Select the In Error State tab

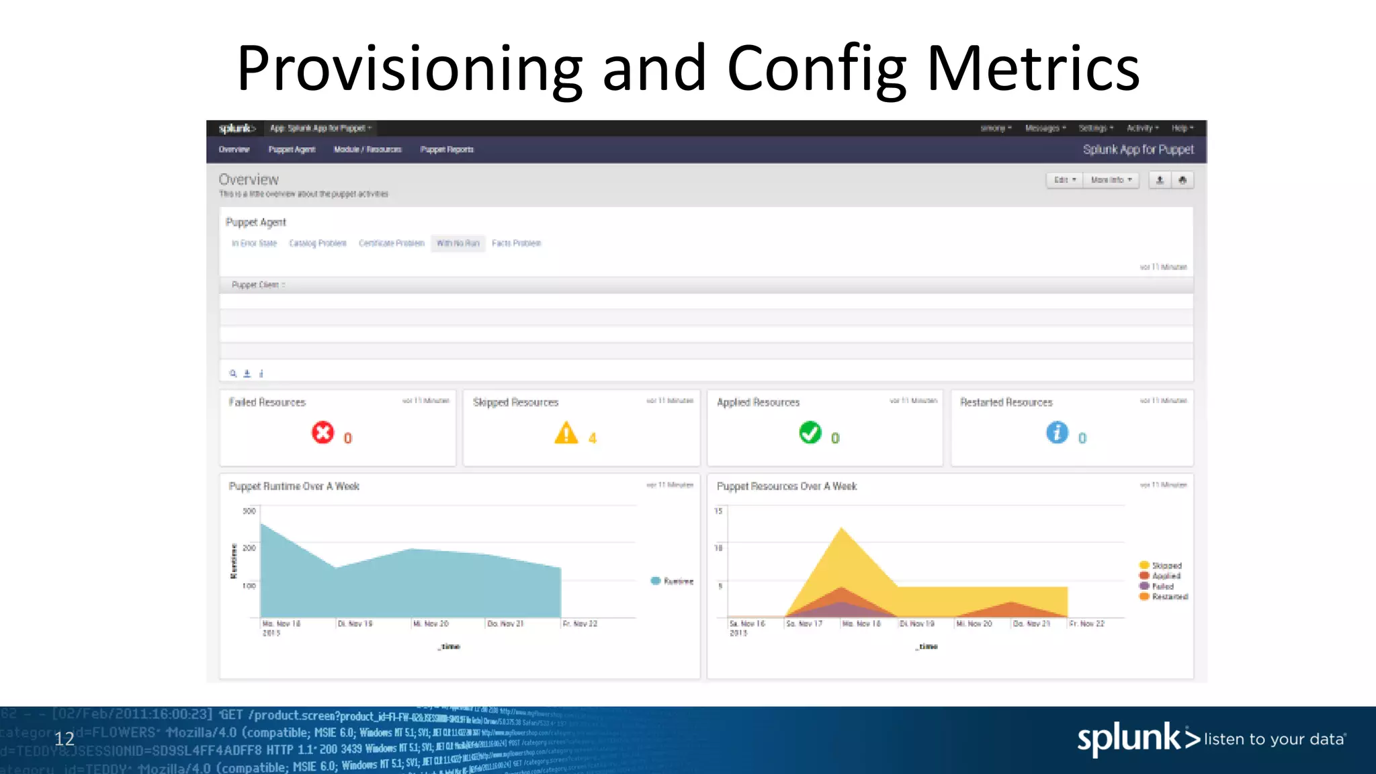pyautogui.click(x=254, y=243)
